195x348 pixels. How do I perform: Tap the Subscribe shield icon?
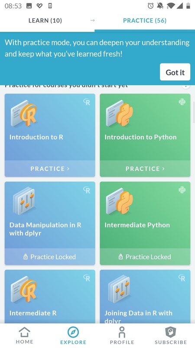[171, 332]
